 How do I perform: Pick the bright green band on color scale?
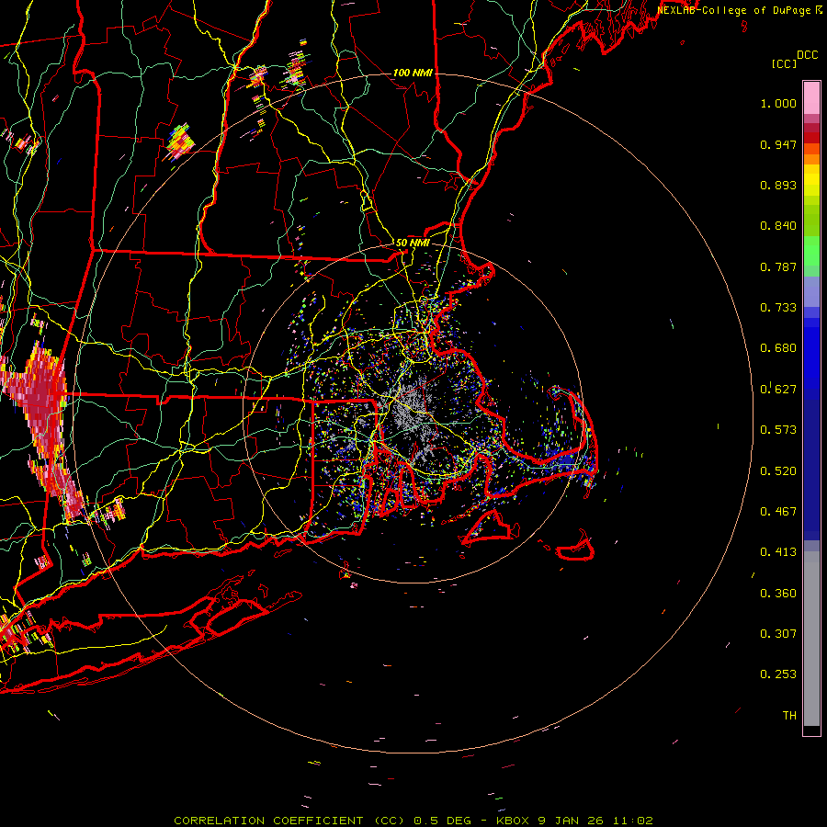click(x=811, y=251)
